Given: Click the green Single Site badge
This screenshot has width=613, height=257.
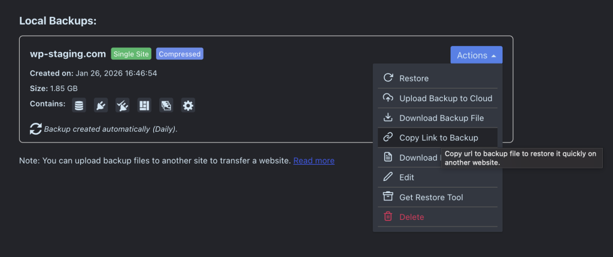Looking at the screenshot, I should (132, 54).
